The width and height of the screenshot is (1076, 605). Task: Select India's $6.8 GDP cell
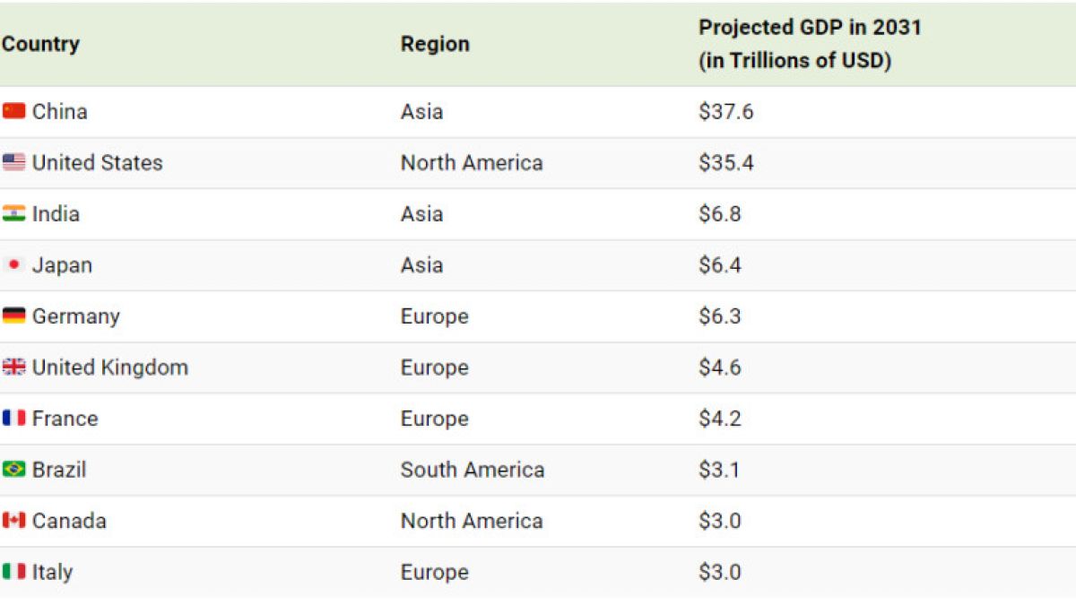(x=720, y=213)
